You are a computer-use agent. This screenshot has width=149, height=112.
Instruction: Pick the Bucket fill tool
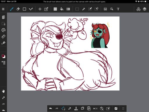(x=62, y=9)
